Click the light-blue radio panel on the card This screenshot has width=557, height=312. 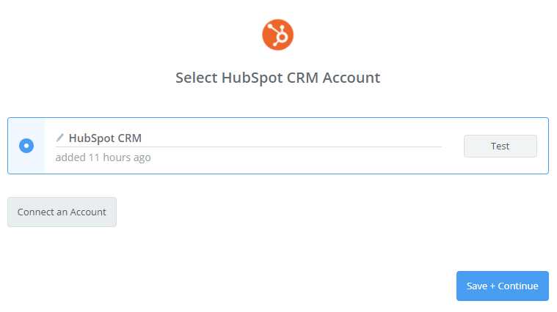tap(26, 146)
